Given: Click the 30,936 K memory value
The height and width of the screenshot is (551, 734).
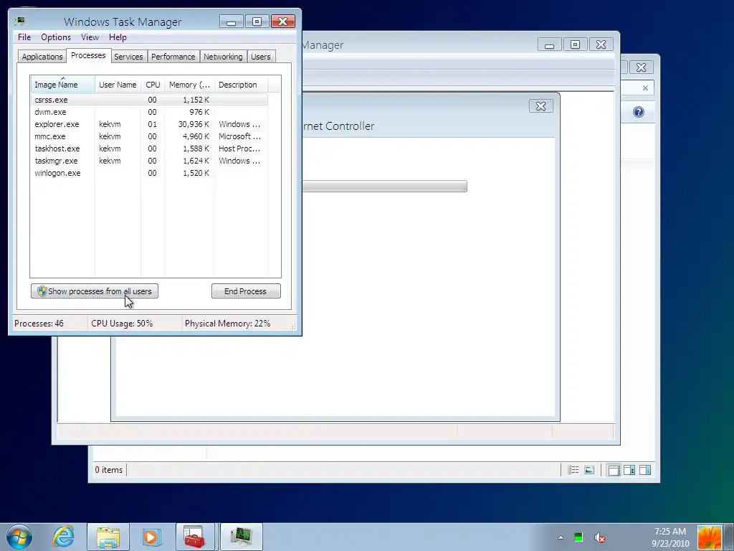Looking at the screenshot, I should (194, 124).
